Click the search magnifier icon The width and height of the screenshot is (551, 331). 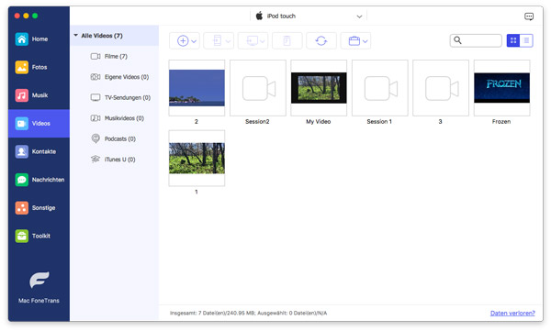pos(457,40)
